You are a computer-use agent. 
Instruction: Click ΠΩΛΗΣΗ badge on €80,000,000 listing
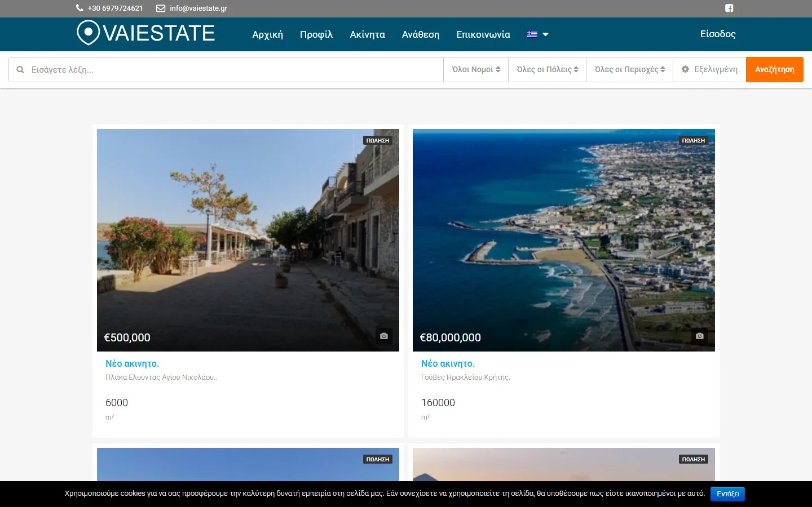pyautogui.click(x=694, y=140)
